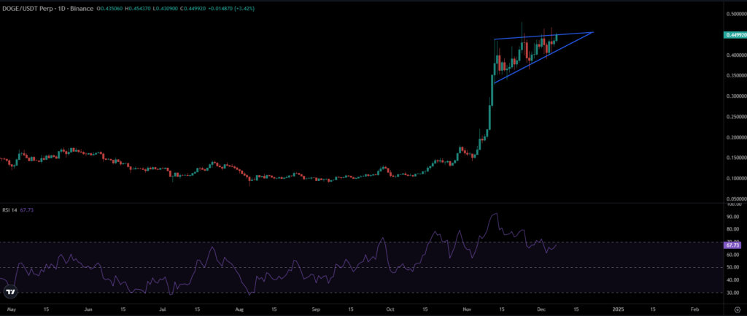Click the Oct label on time axis
The image size is (747, 316).
(x=391, y=309)
